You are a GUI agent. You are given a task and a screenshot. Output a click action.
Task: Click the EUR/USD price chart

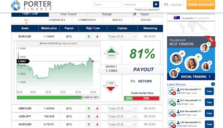(59, 70)
